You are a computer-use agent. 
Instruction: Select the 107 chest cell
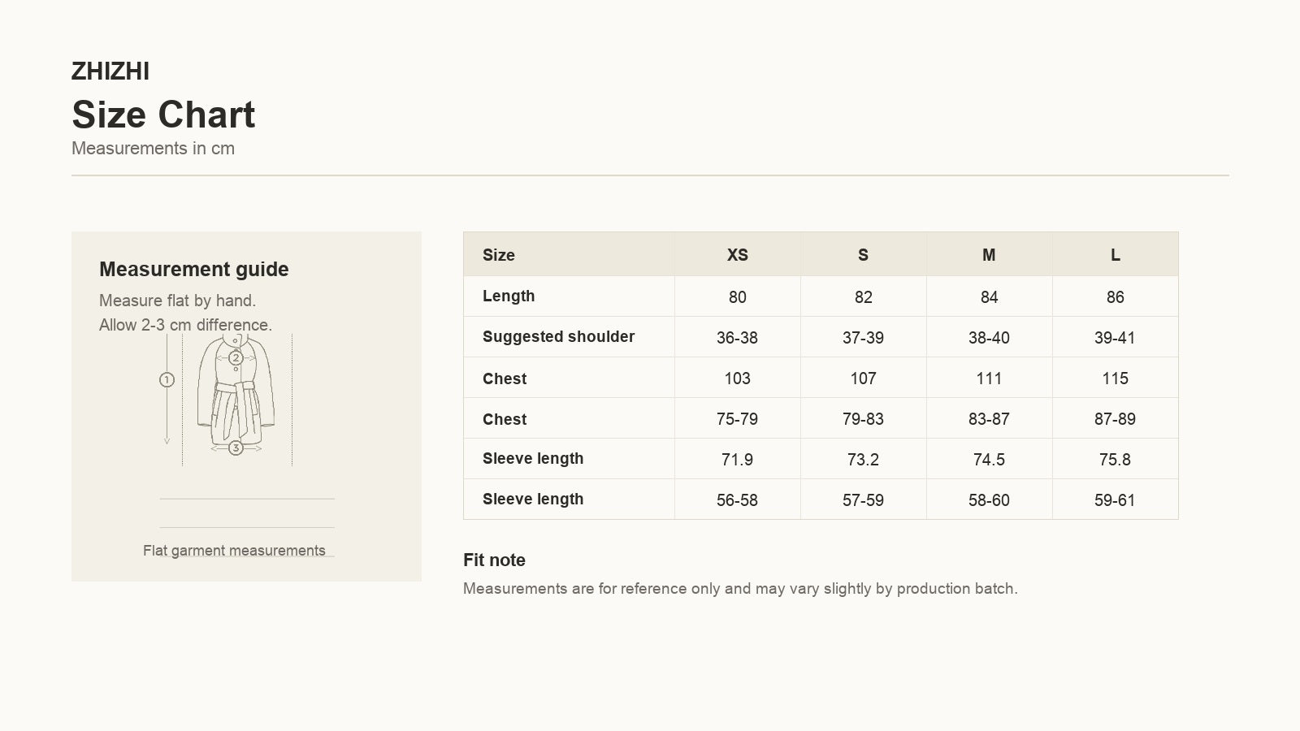point(863,378)
